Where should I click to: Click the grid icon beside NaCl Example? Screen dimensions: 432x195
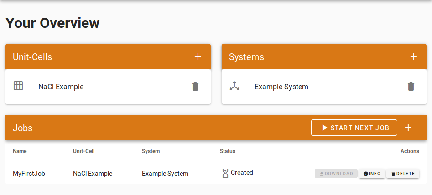pyautogui.click(x=18, y=86)
